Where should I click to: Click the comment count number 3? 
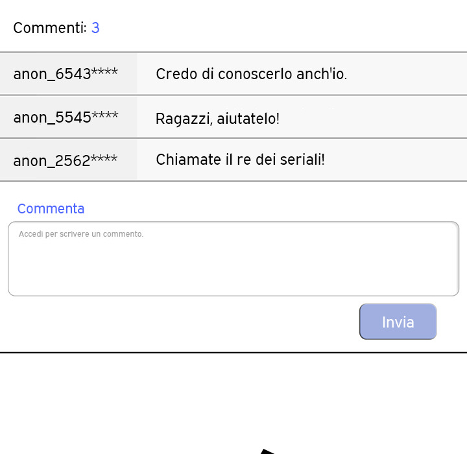95,28
